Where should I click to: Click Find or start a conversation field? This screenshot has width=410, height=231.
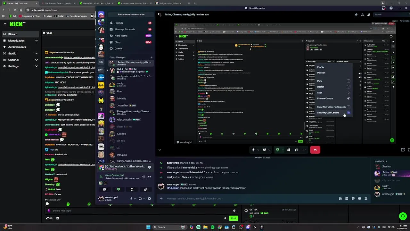(x=131, y=14)
